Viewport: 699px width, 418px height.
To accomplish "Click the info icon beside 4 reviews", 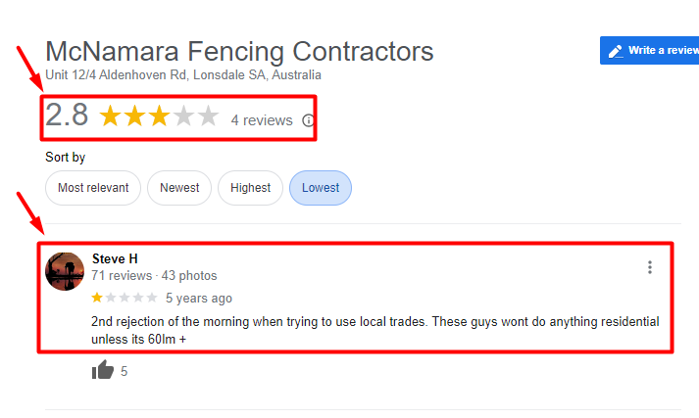I will point(308,120).
